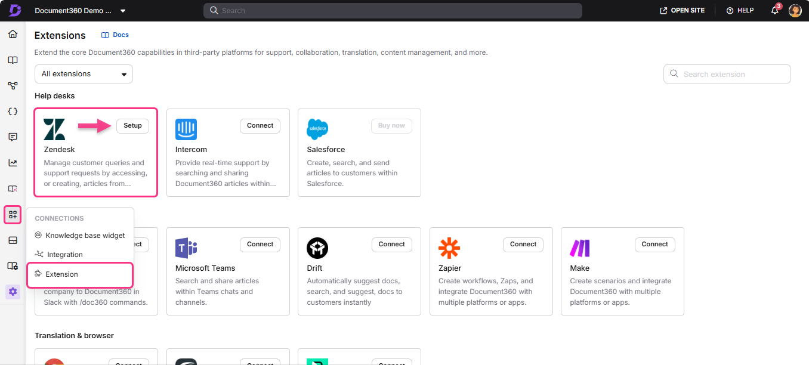
Task: Open the user profile avatar
Action: tap(795, 10)
